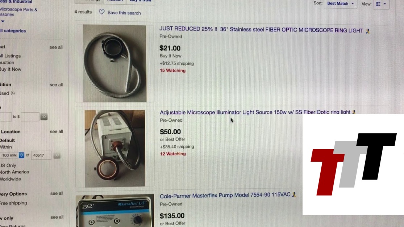Image resolution: width=404 pixels, height=227 pixels.
Task: Click the ribbon badge after the ring light title
Action: click(x=368, y=31)
